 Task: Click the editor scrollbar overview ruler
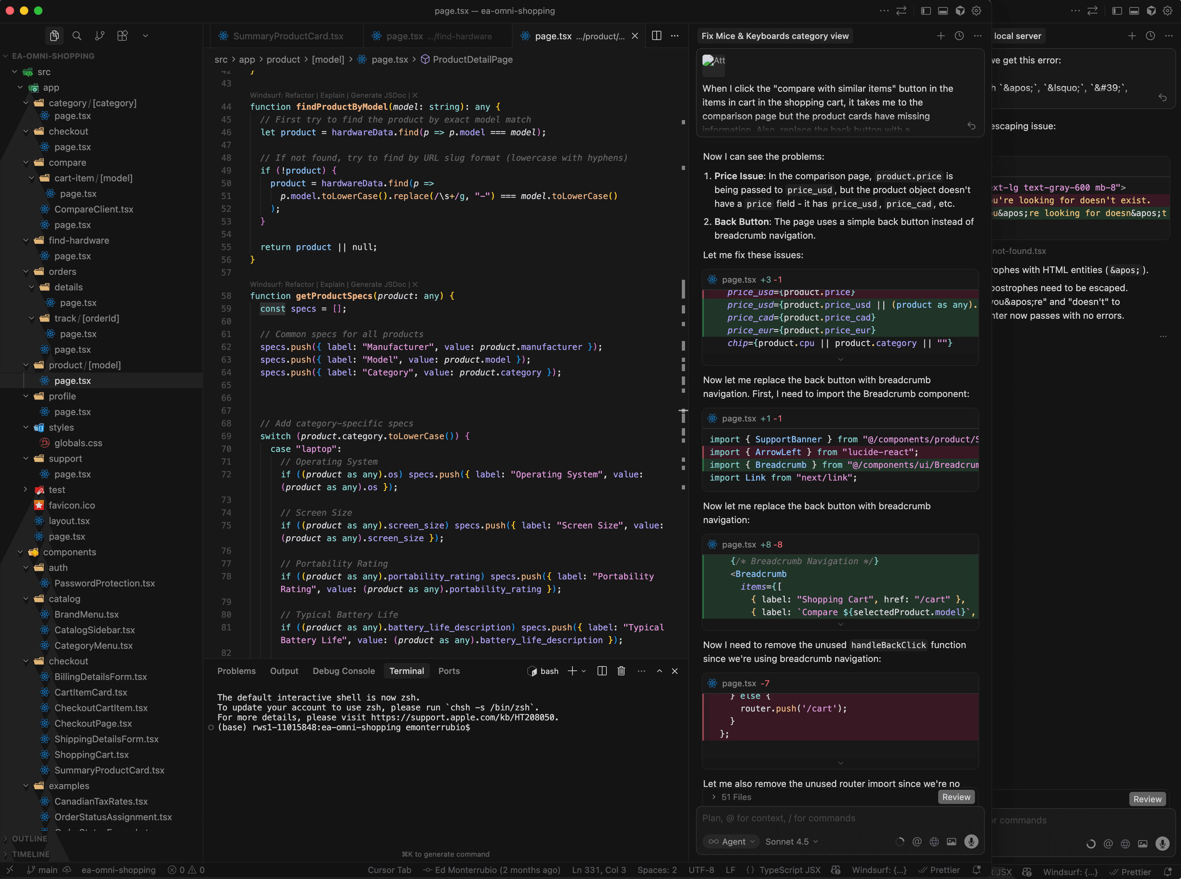(683, 346)
